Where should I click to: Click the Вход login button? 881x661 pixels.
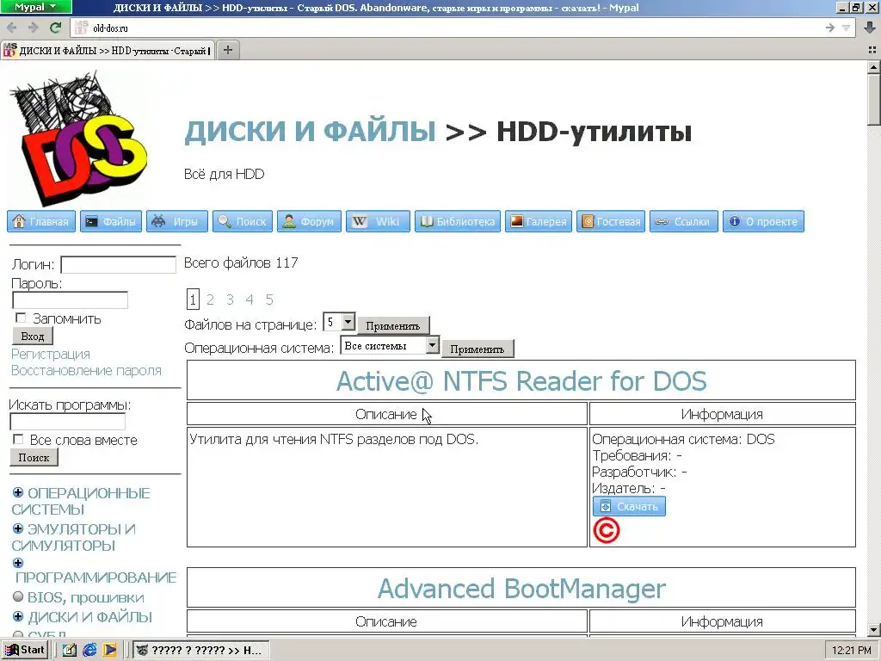coord(33,337)
